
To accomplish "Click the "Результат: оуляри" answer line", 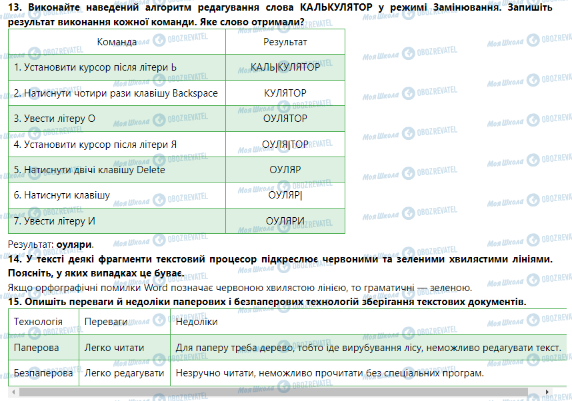I will click(51, 244).
